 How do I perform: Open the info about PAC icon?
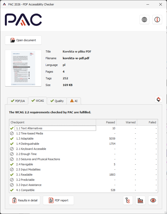(157, 20)
